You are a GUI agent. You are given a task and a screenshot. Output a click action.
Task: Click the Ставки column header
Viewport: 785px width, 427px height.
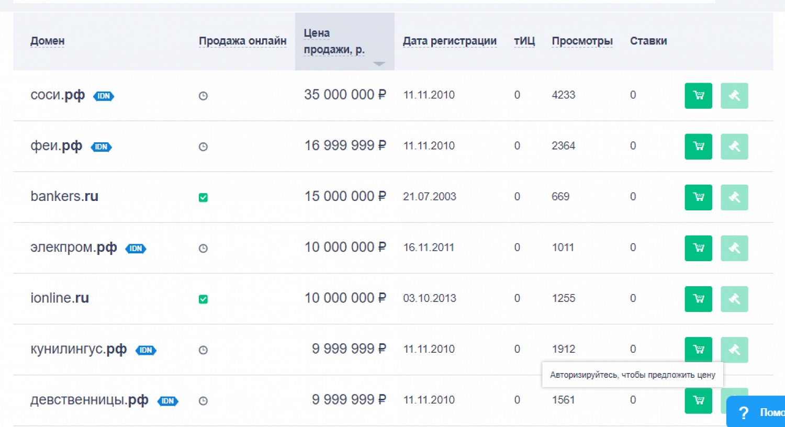pyautogui.click(x=648, y=41)
